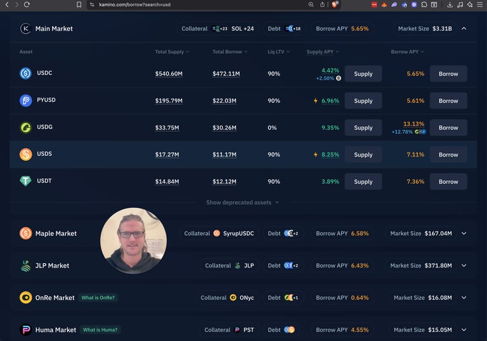Image resolution: width=487 pixels, height=341 pixels.
Task: Click reward icons under USDG borrow APY
Action: (x=420, y=132)
